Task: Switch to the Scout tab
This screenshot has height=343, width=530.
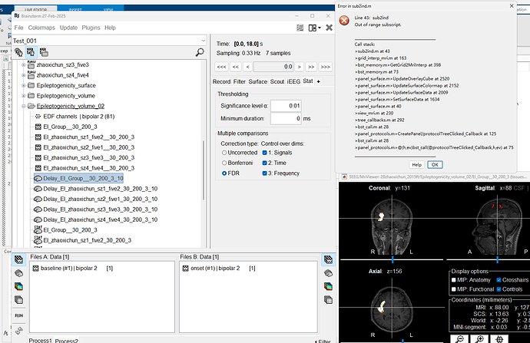Action: 277,81
